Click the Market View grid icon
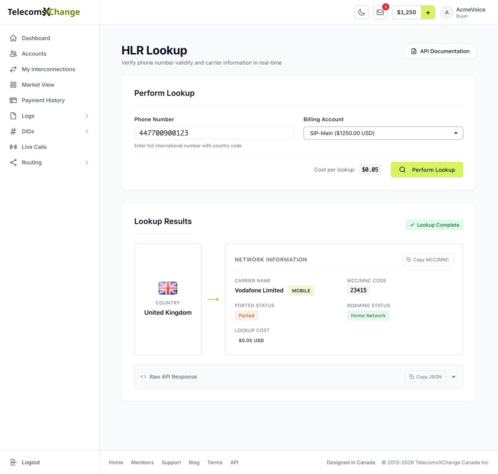The height and width of the screenshot is (474, 498). coord(13,85)
